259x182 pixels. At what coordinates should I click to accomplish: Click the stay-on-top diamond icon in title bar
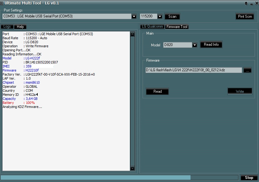point(246,3)
